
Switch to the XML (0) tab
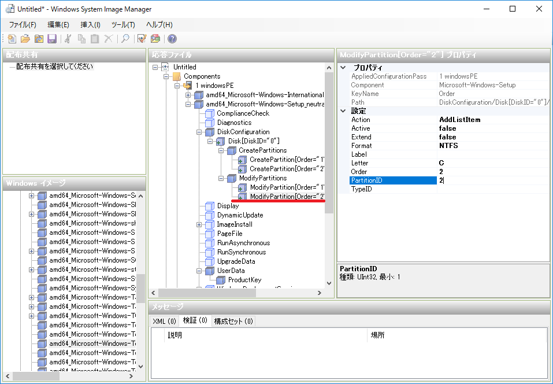164,321
